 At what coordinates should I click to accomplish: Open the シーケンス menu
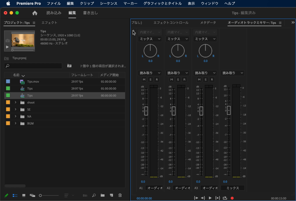(x=108, y=3)
